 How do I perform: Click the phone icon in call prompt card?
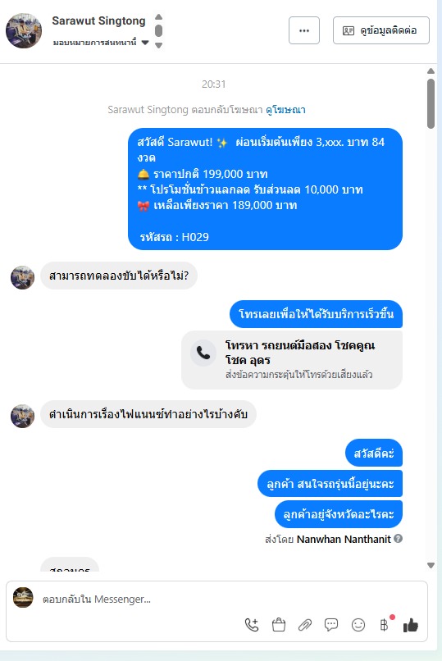[203, 353]
